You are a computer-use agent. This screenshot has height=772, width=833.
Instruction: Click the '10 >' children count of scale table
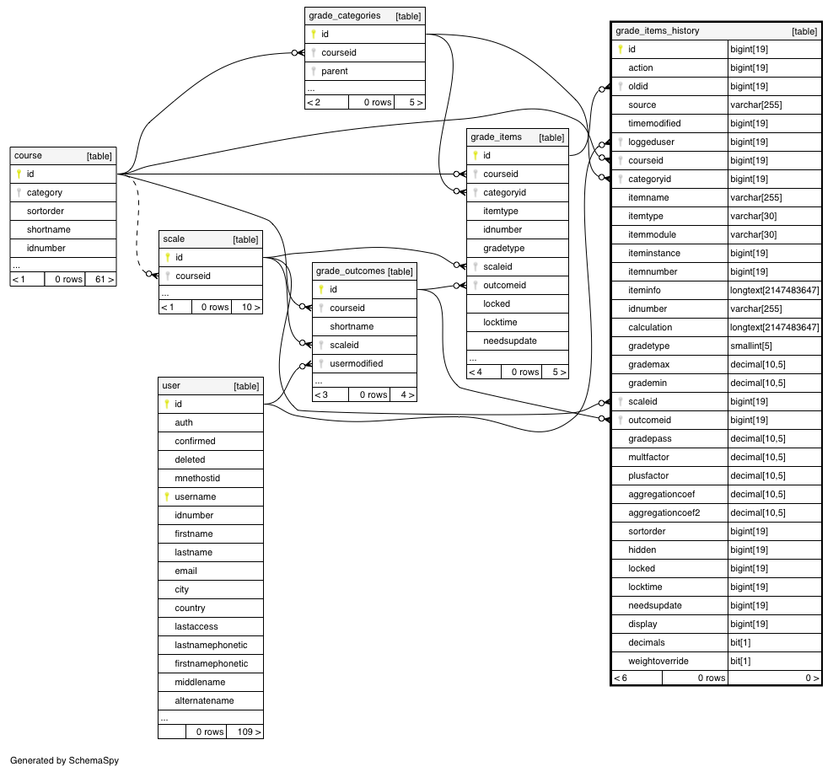(248, 308)
